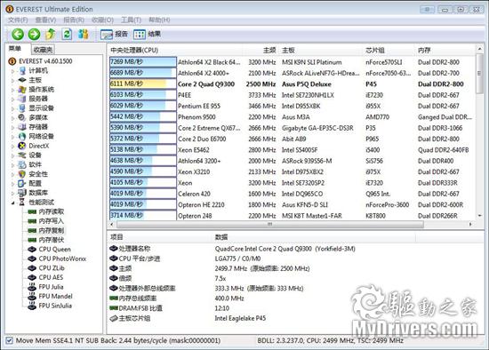Screen dimensions: 489x350
Task: Expand the 显示设备 tree node
Action: [12, 108]
